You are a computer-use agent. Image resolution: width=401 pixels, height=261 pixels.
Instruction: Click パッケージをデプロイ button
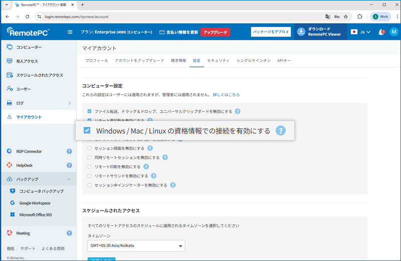click(x=271, y=32)
